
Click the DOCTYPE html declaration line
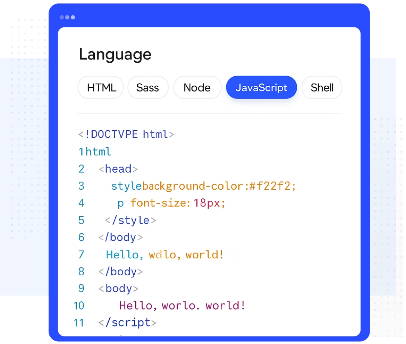coord(126,134)
